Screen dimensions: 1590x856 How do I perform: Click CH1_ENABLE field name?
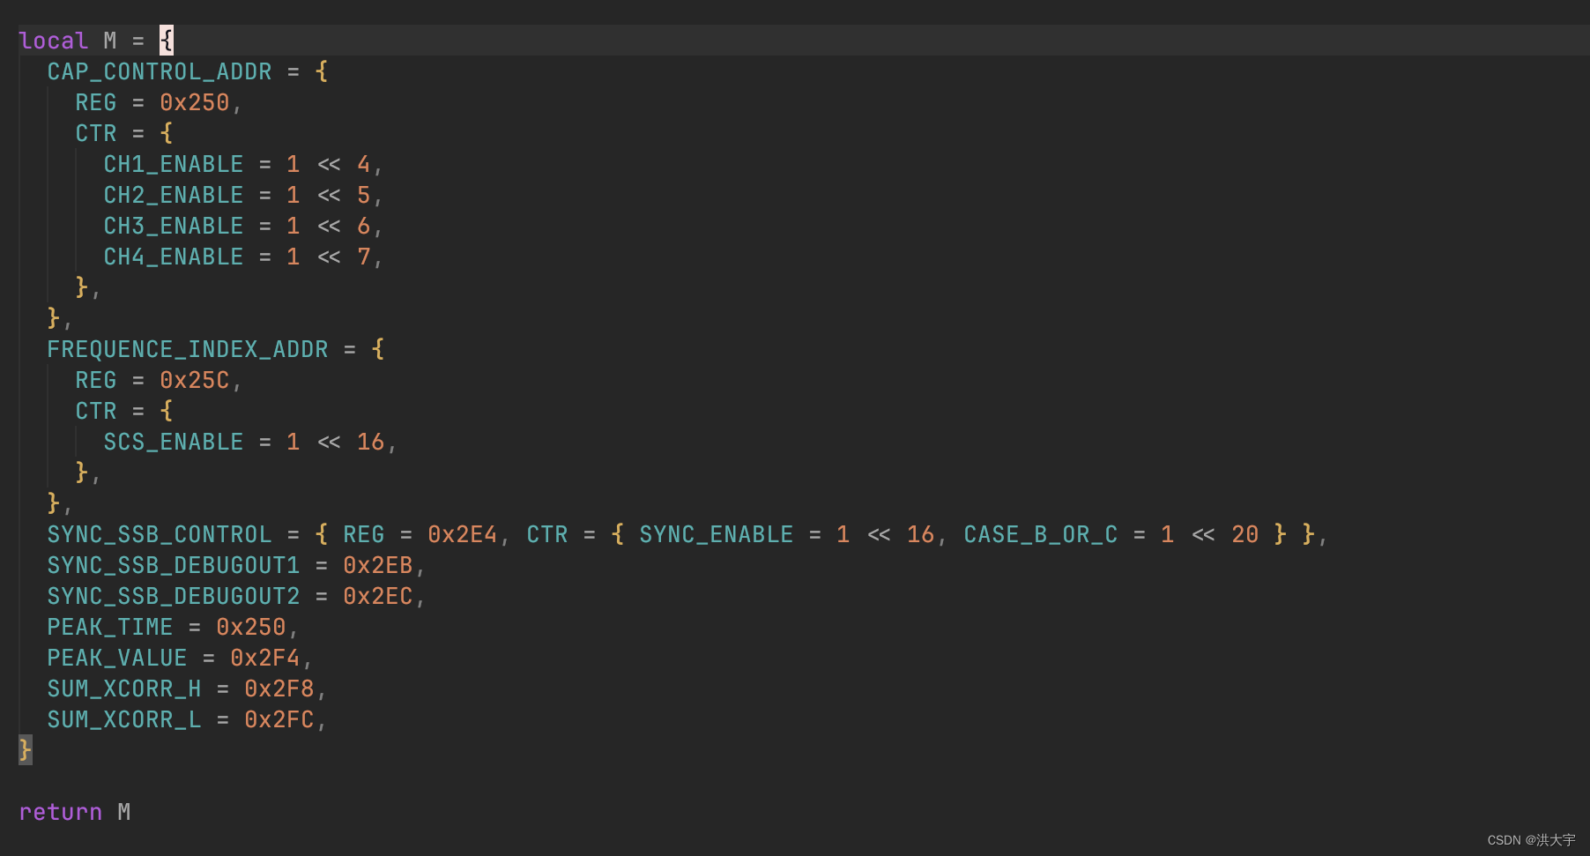click(x=174, y=164)
